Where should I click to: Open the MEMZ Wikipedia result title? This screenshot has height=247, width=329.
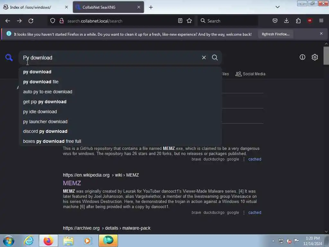click(72, 183)
